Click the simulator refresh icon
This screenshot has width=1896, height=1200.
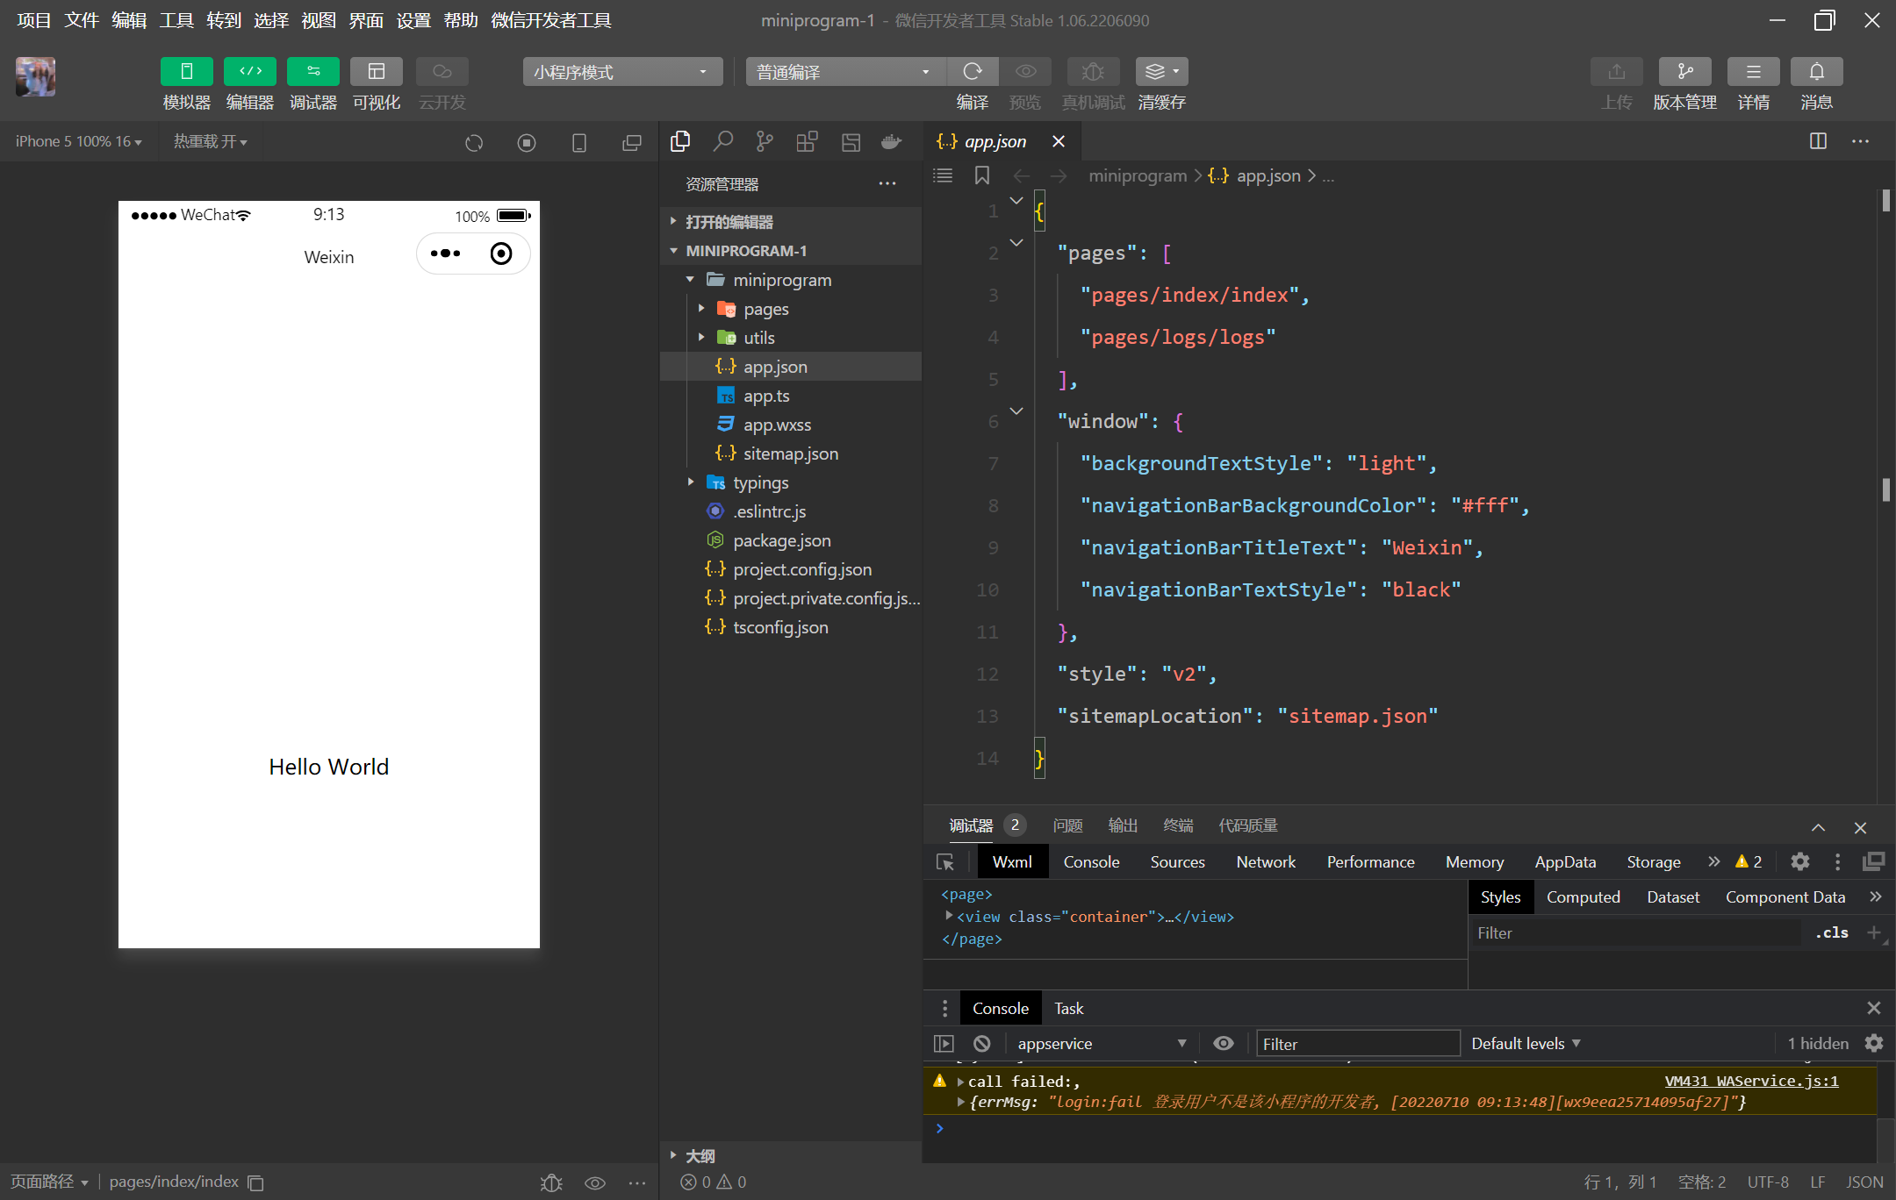tap(474, 142)
